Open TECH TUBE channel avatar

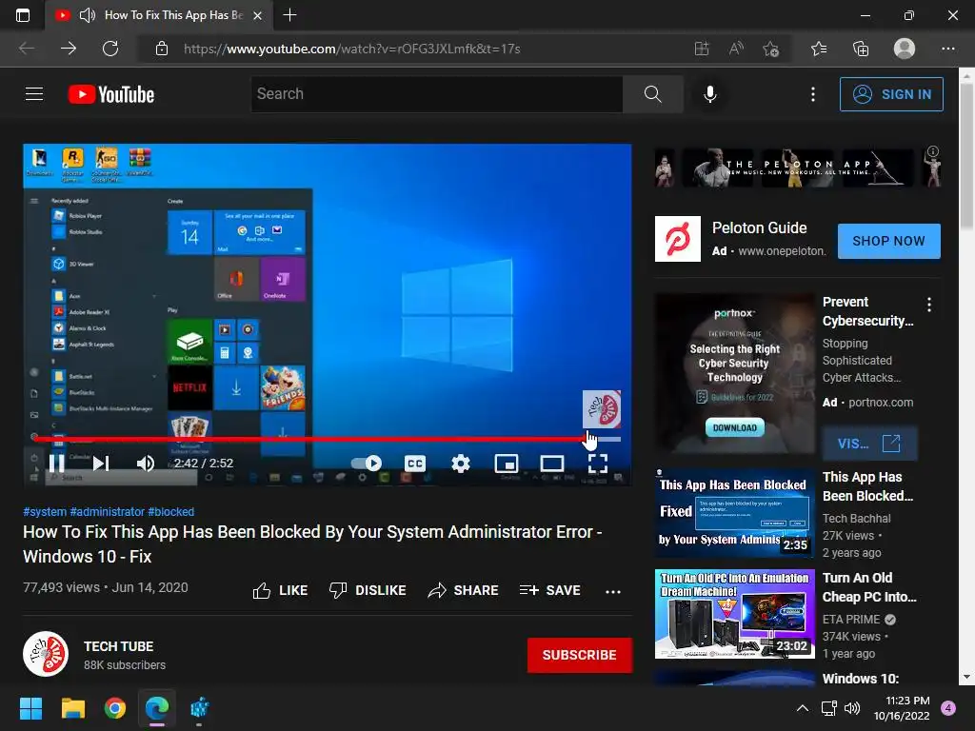[x=46, y=654]
